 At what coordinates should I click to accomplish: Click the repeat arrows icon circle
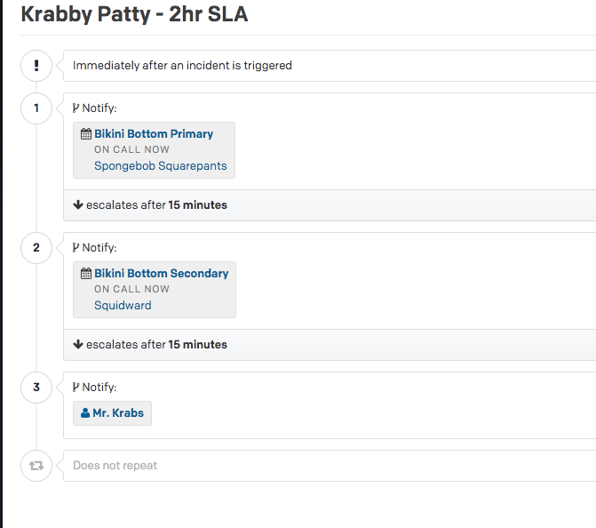pos(36,465)
